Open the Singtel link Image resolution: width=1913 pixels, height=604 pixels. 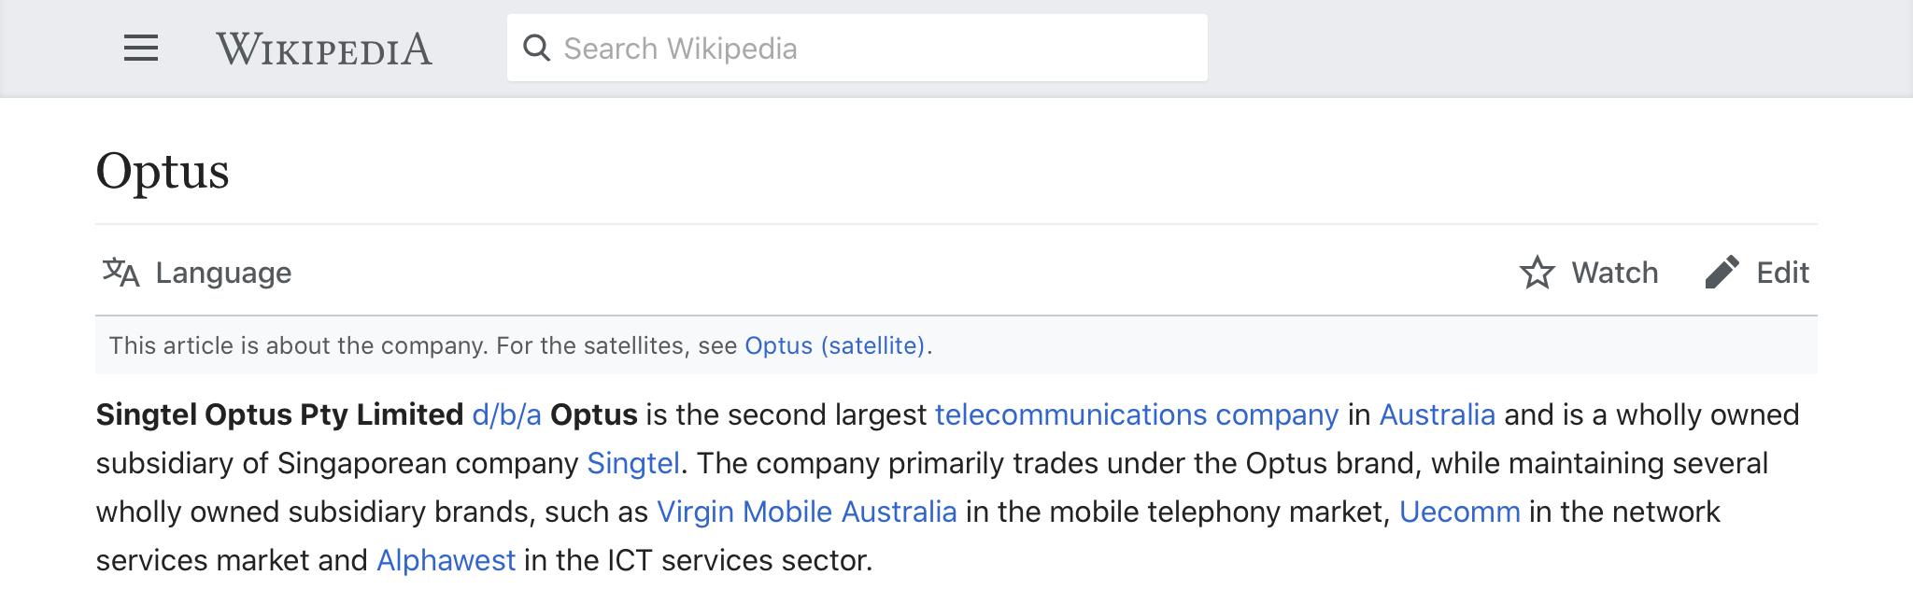(633, 463)
